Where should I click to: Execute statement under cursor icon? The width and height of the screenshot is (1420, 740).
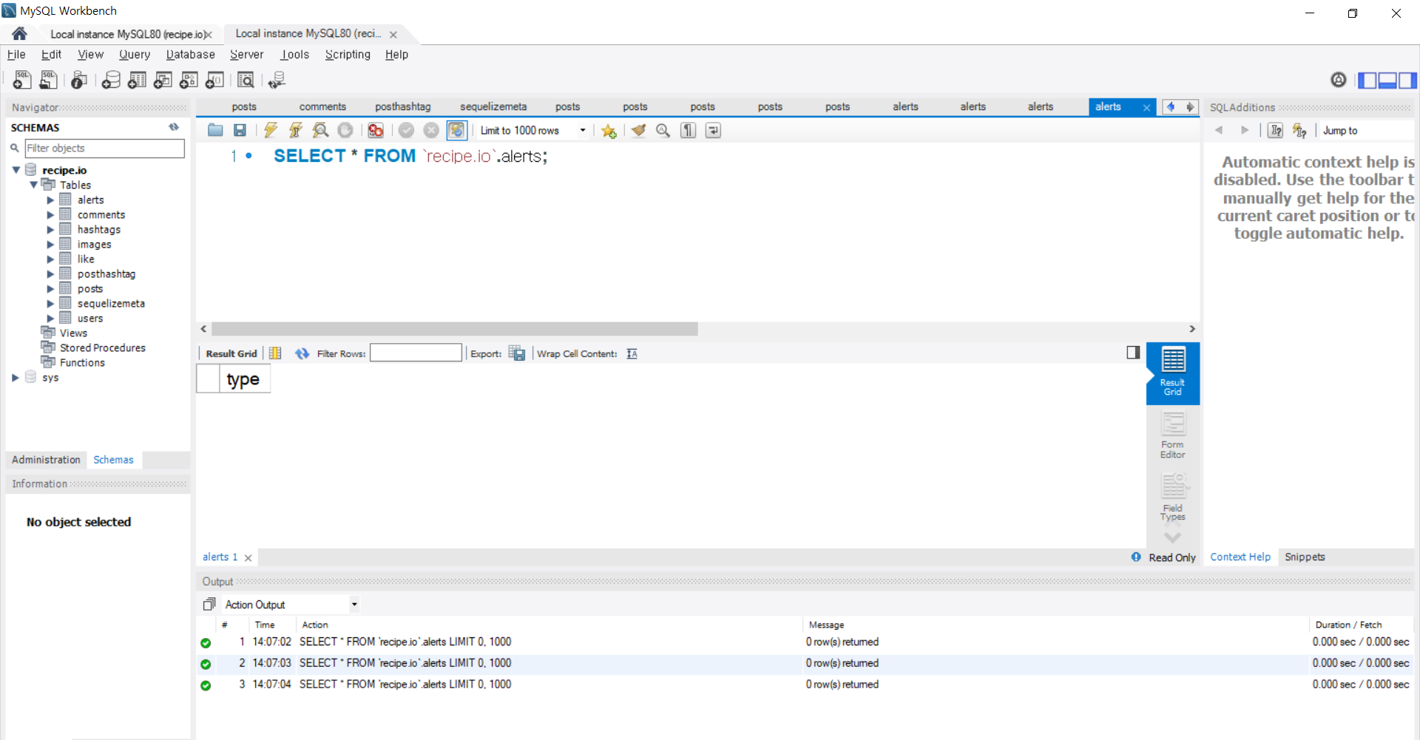point(296,131)
